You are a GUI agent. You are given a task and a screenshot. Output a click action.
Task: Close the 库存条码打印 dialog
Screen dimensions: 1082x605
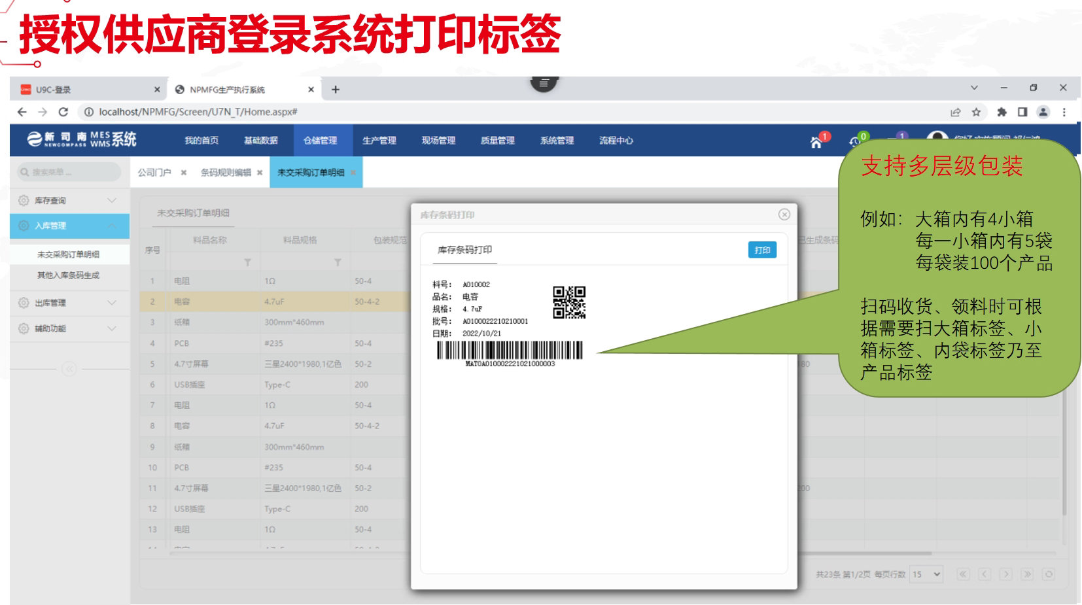point(784,215)
